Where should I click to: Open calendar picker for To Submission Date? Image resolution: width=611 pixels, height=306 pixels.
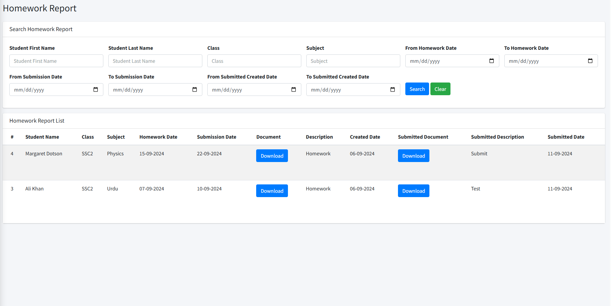coord(195,90)
